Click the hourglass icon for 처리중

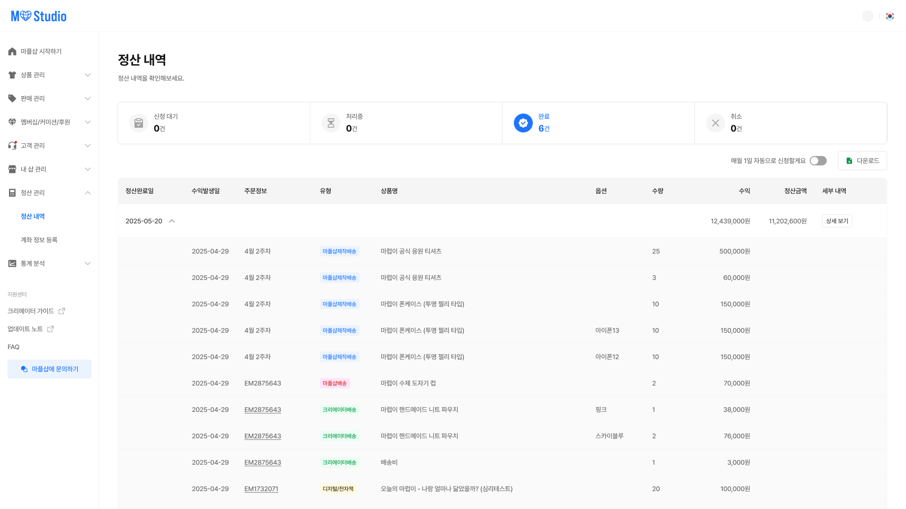tap(331, 123)
